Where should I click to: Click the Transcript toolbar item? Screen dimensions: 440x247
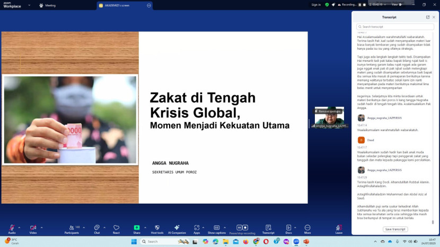268,228
